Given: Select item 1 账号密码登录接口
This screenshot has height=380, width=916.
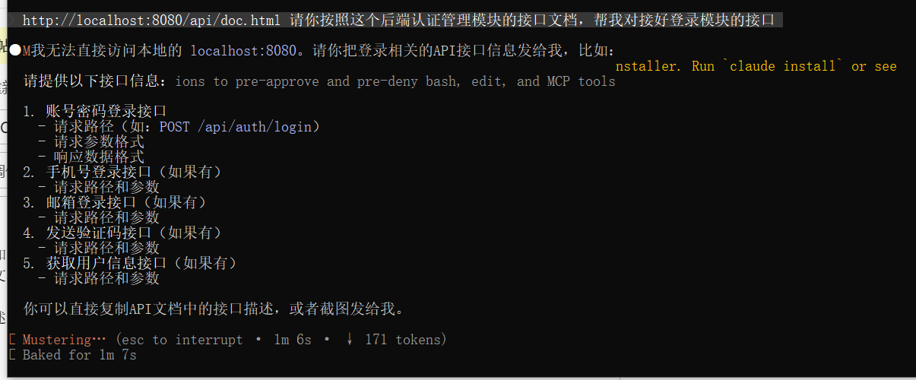Looking at the screenshot, I should point(95,112).
